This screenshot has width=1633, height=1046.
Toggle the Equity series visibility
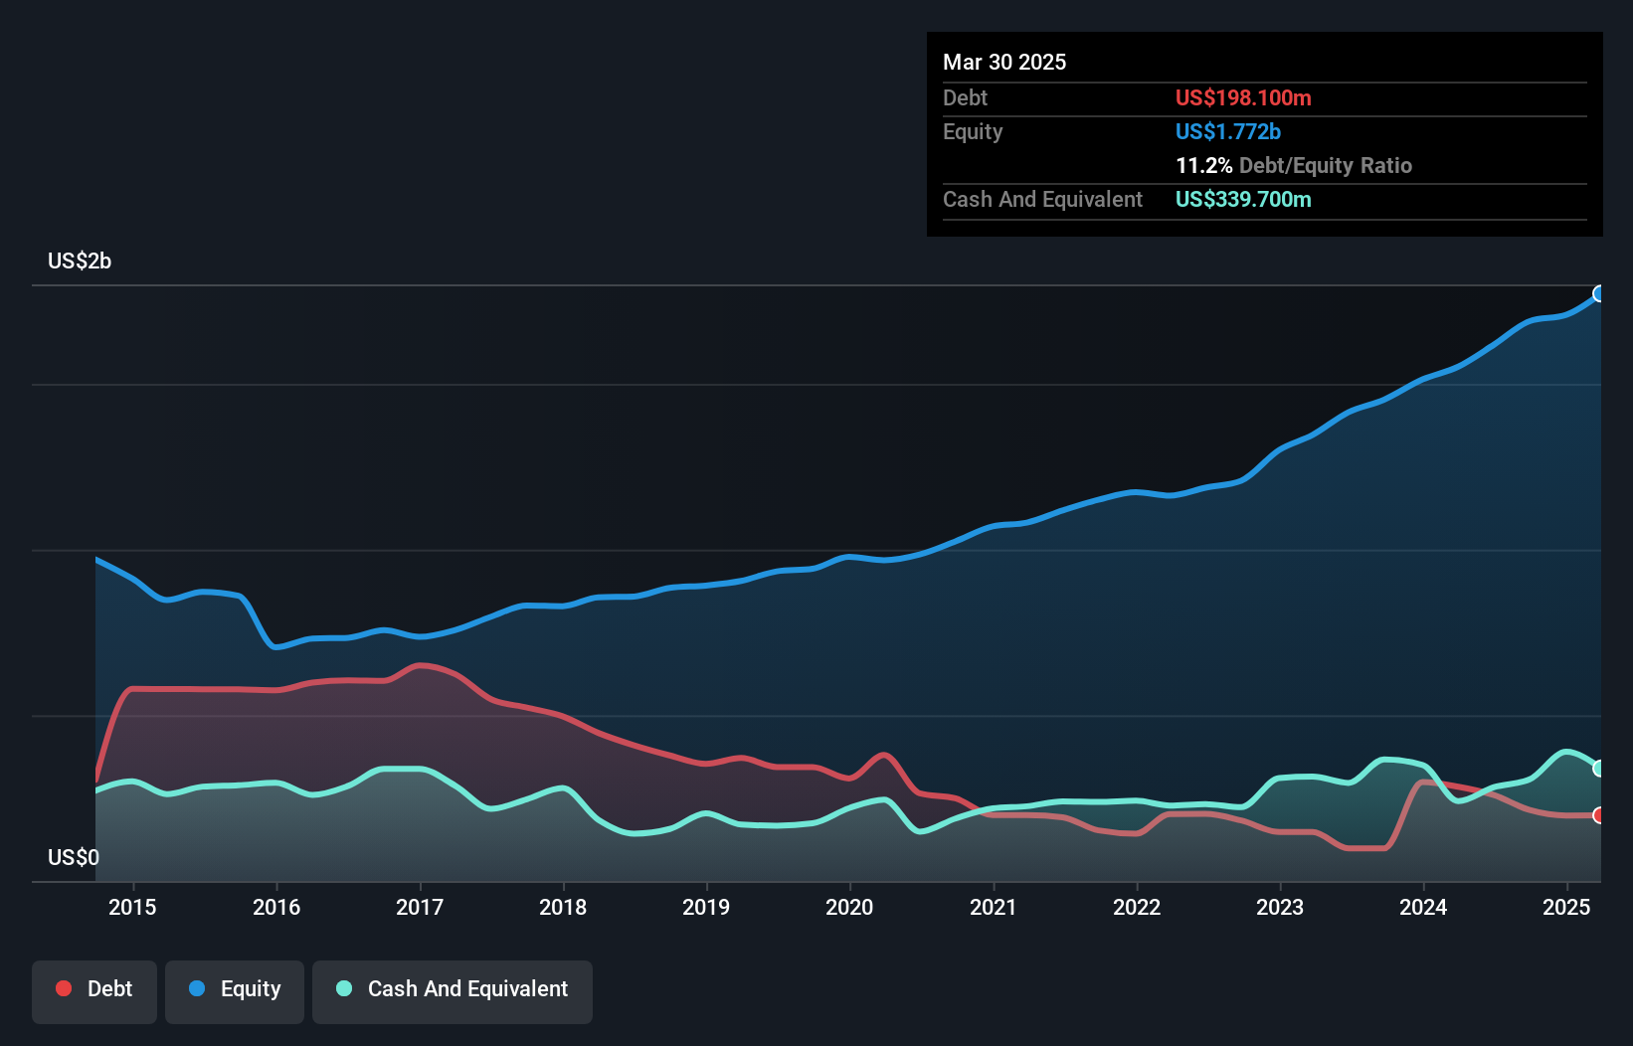pyautogui.click(x=234, y=988)
